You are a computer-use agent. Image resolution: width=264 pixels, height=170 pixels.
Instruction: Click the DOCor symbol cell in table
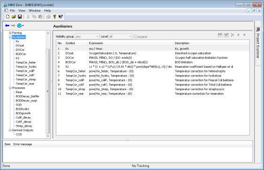(70, 58)
